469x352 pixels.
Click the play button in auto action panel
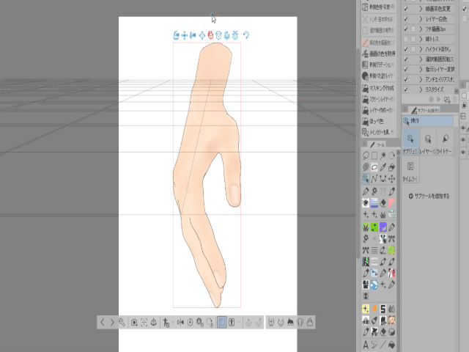click(x=439, y=100)
